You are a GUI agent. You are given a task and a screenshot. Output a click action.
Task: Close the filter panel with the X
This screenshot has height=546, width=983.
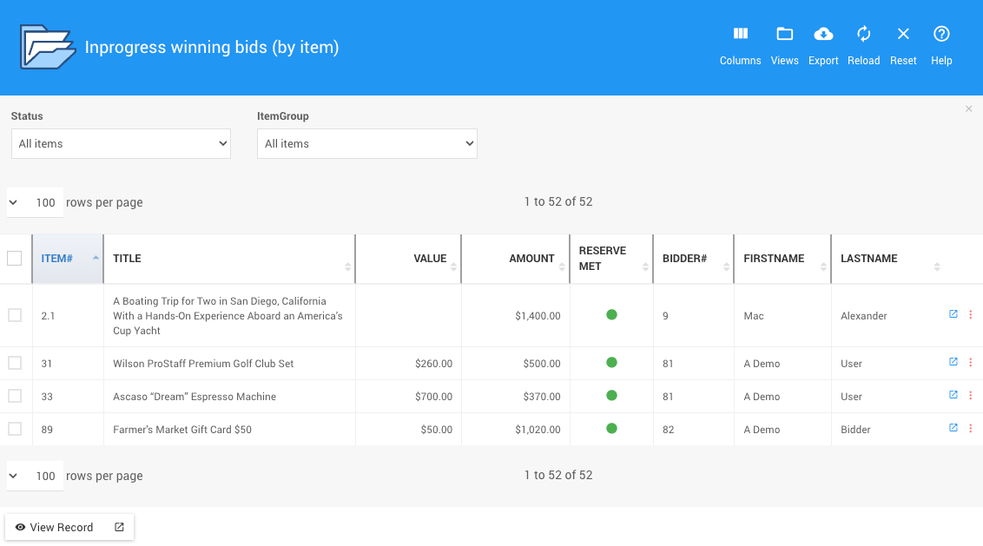[968, 109]
